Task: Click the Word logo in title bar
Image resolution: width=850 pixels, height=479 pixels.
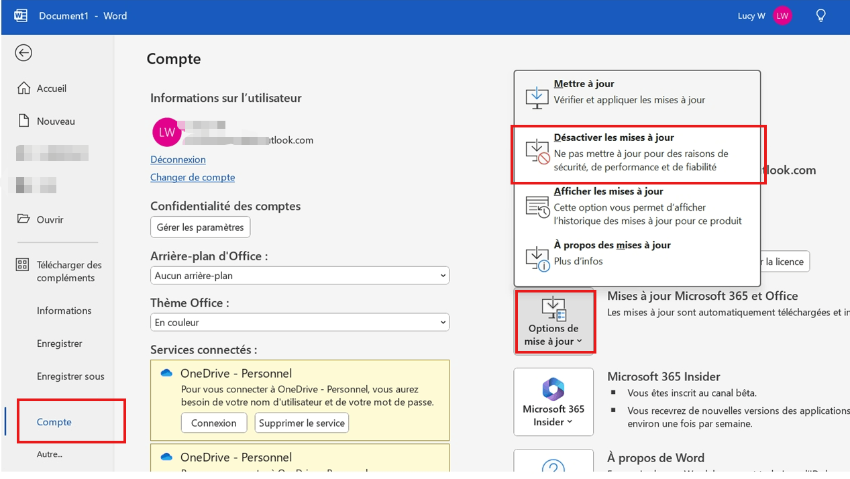Action: pos(21,15)
